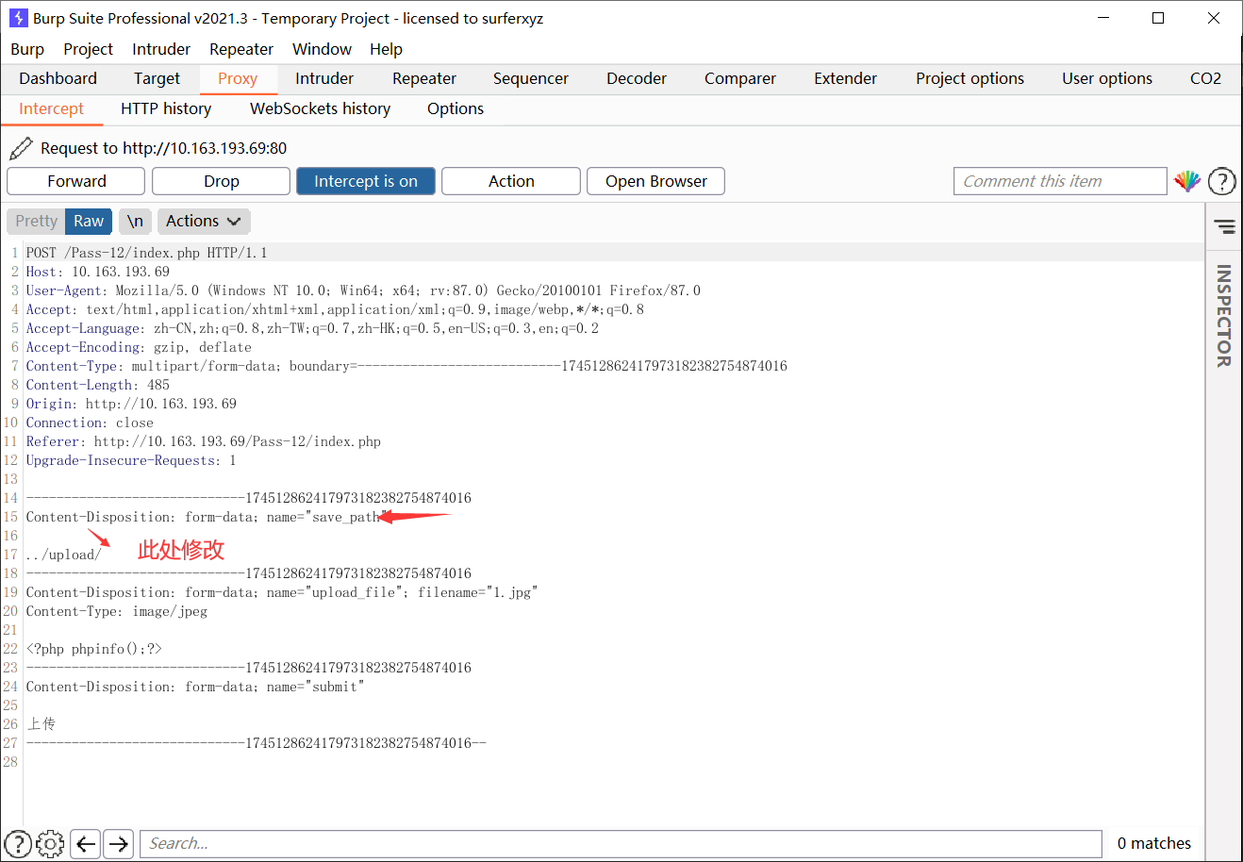Viewport: 1243px width, 862px height.
Task: Open the Burp menu
Action: [x=27, y=49]
